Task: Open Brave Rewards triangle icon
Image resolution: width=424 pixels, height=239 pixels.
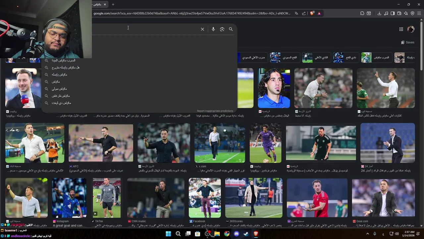Action: [319, 13]
